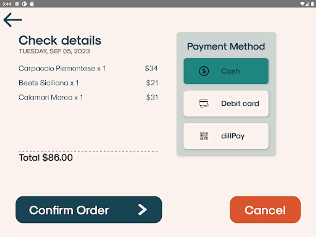
Task: Click the Total $86.00 amount
Action: [46, 158]
